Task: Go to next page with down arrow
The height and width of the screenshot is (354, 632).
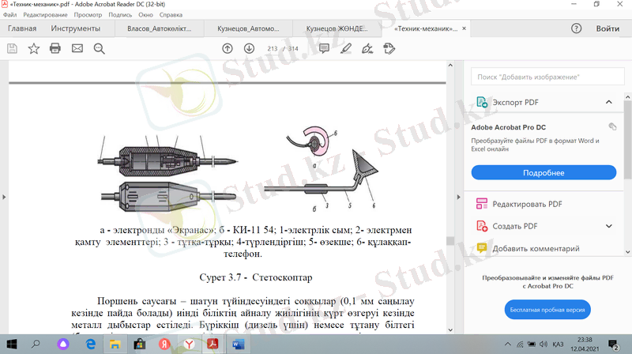Action: [249, 48]
